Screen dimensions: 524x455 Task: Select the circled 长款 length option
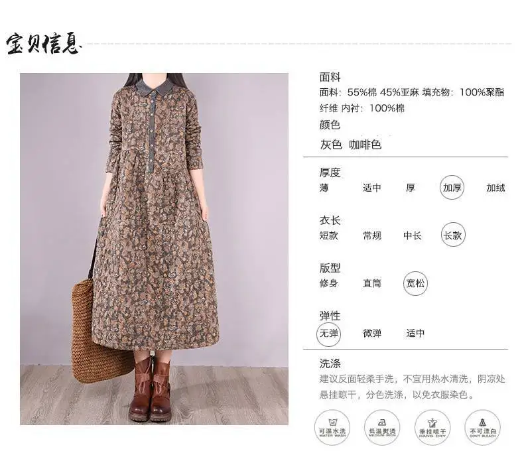[x=453, y=235]
